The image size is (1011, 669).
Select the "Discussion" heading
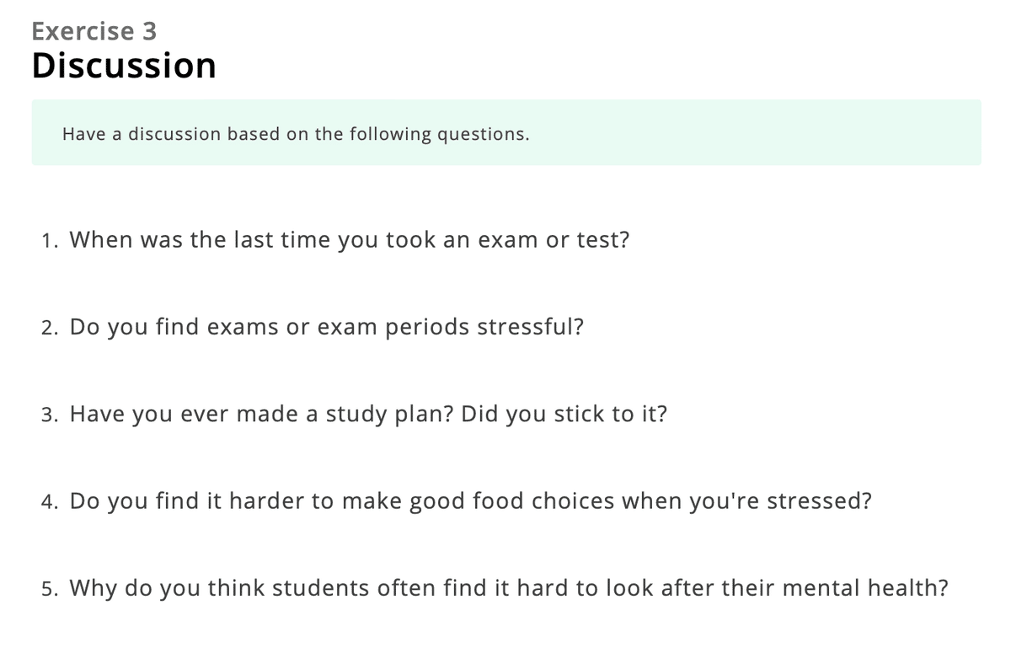coord(124,66)
